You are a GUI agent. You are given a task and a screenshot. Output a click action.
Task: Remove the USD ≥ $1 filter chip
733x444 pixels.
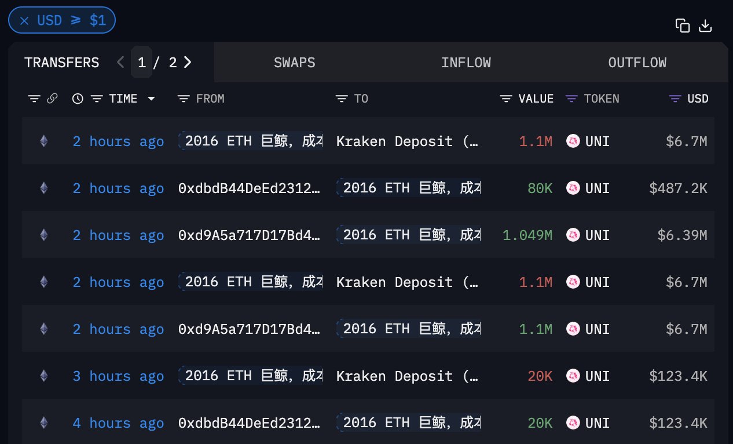pyautogui.click(x=24, y=21)
